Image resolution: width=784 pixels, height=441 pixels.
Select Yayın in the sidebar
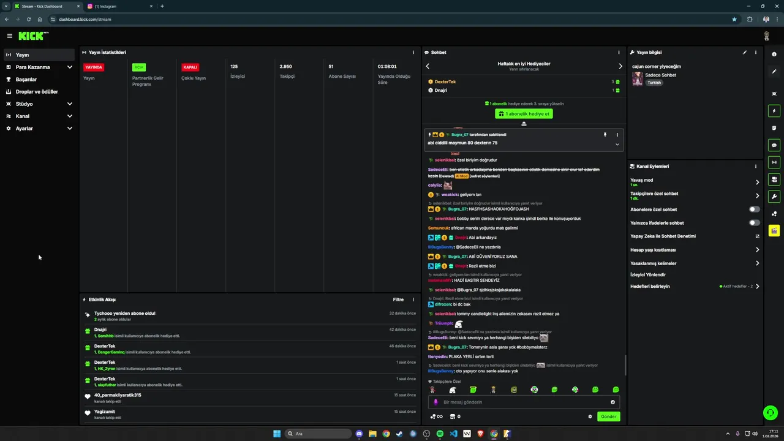pos(39,55)
